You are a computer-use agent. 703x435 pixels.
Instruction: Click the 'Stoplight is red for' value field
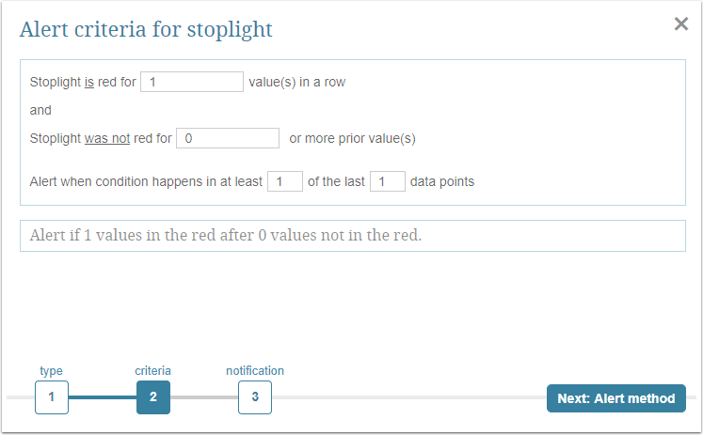(x=193, y=82)
